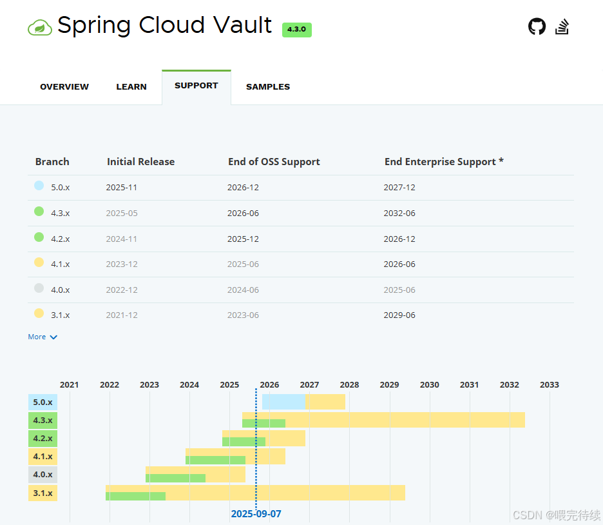The image size is (603, 525).
Task: Click the green dot for branch 4.3.x
Action: pyautogui.click(x=39, y=212)
